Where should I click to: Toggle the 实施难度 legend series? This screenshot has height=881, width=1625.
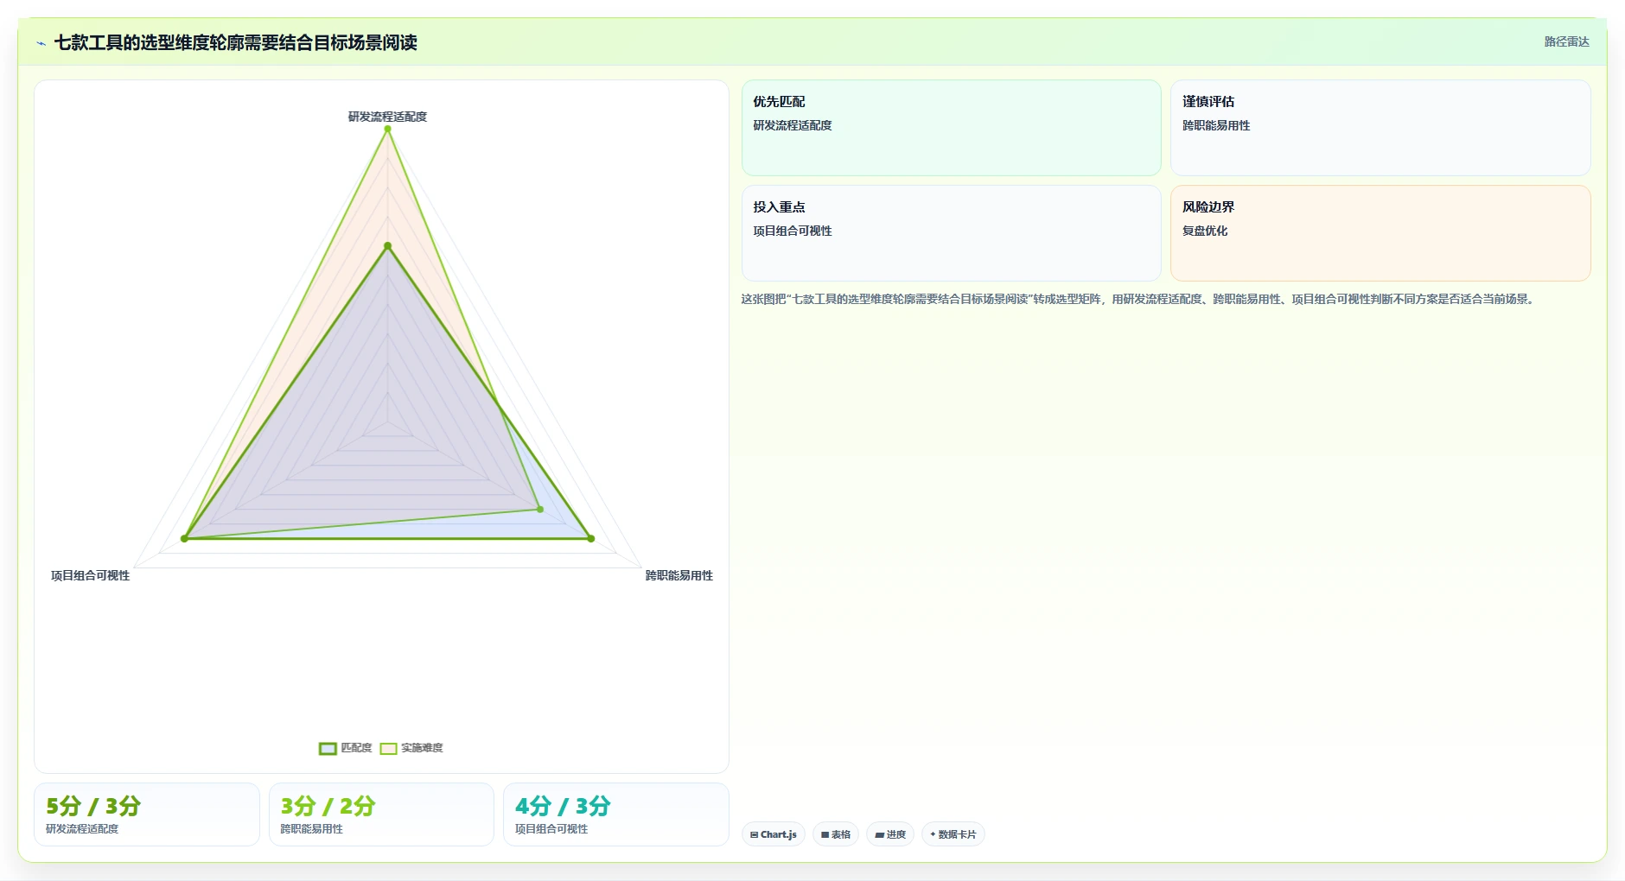(x=411, y=748)
